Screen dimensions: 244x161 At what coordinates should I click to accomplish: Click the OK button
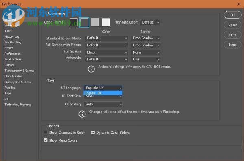pyautogui.click(x=233, y=15)
